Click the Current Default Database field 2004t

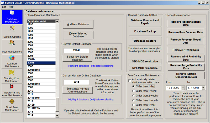coord(76,50)
